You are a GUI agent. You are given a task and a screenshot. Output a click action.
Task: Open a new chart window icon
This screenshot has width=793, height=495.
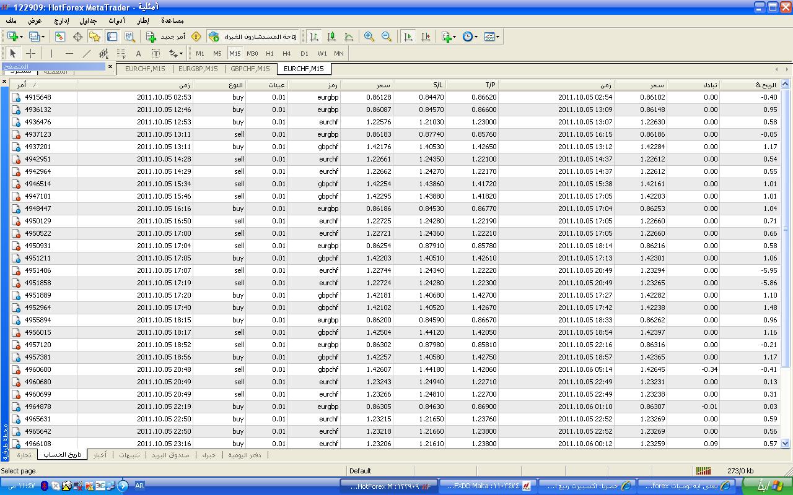tap(12, 37)
